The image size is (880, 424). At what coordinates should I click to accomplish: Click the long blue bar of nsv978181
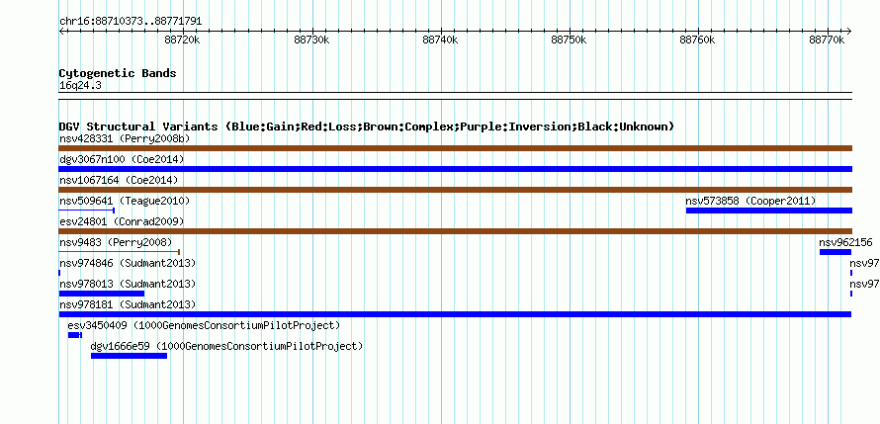[455, 314]
